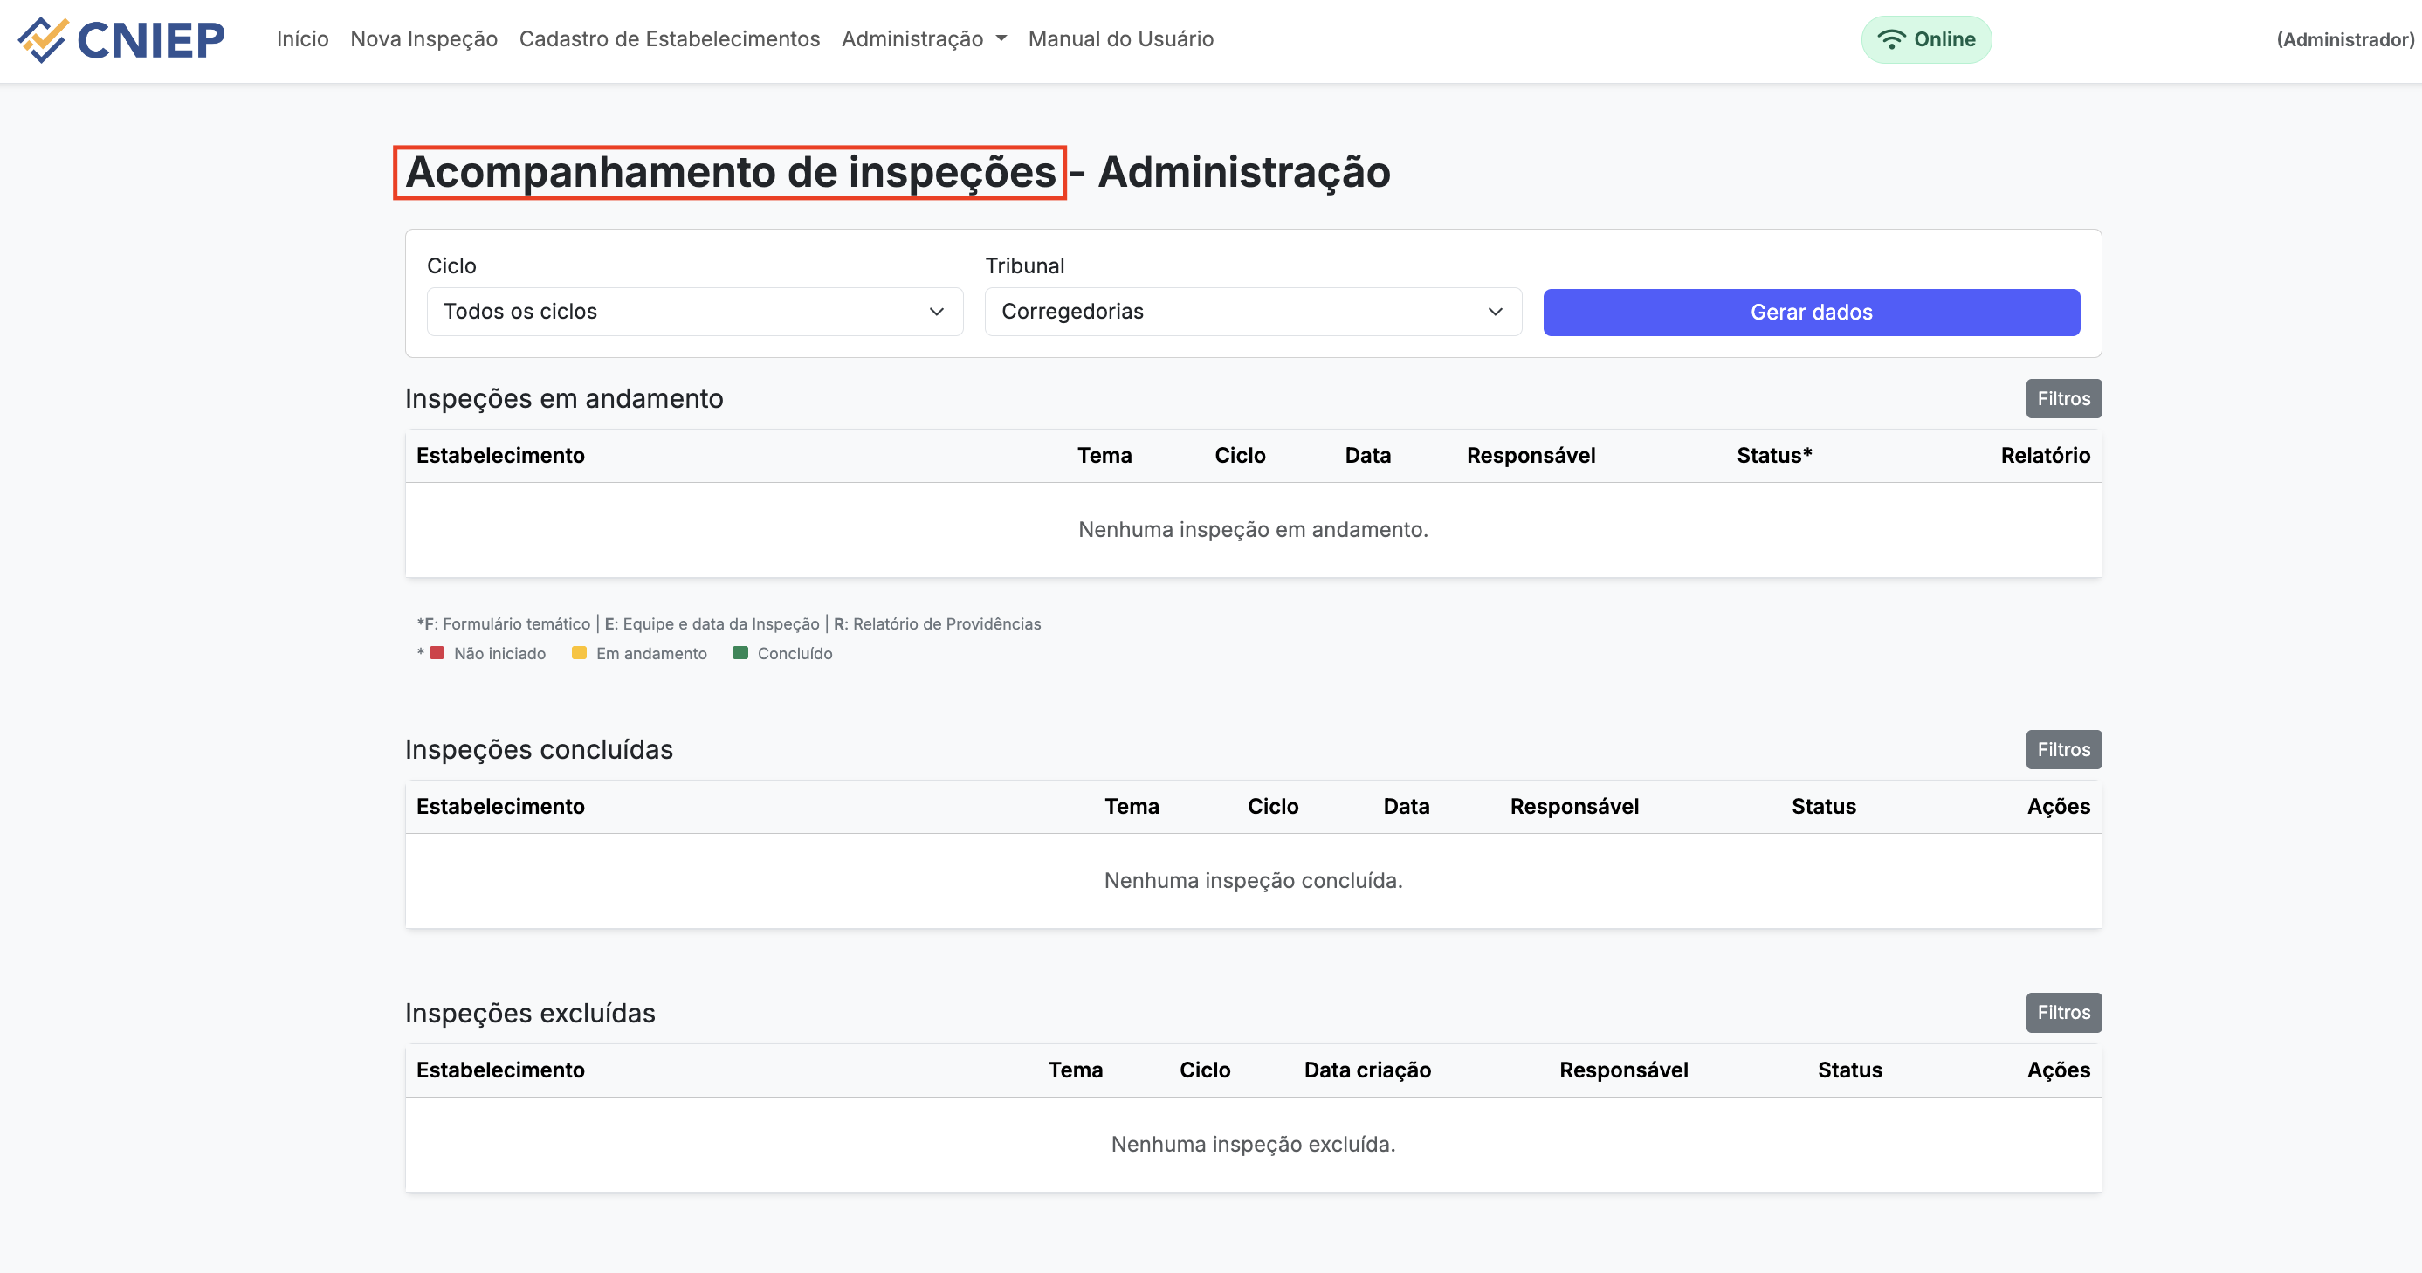Open the Ciclo dropdown showing Todos os ciclos
The image size is (2422, 1273).
point(694,311)
